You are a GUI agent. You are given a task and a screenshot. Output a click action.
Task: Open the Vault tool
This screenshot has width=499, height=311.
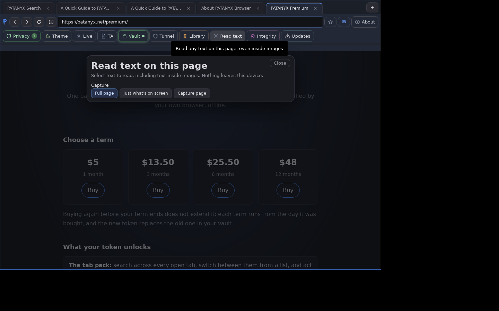pyautogui.click(x=133, y=36)
